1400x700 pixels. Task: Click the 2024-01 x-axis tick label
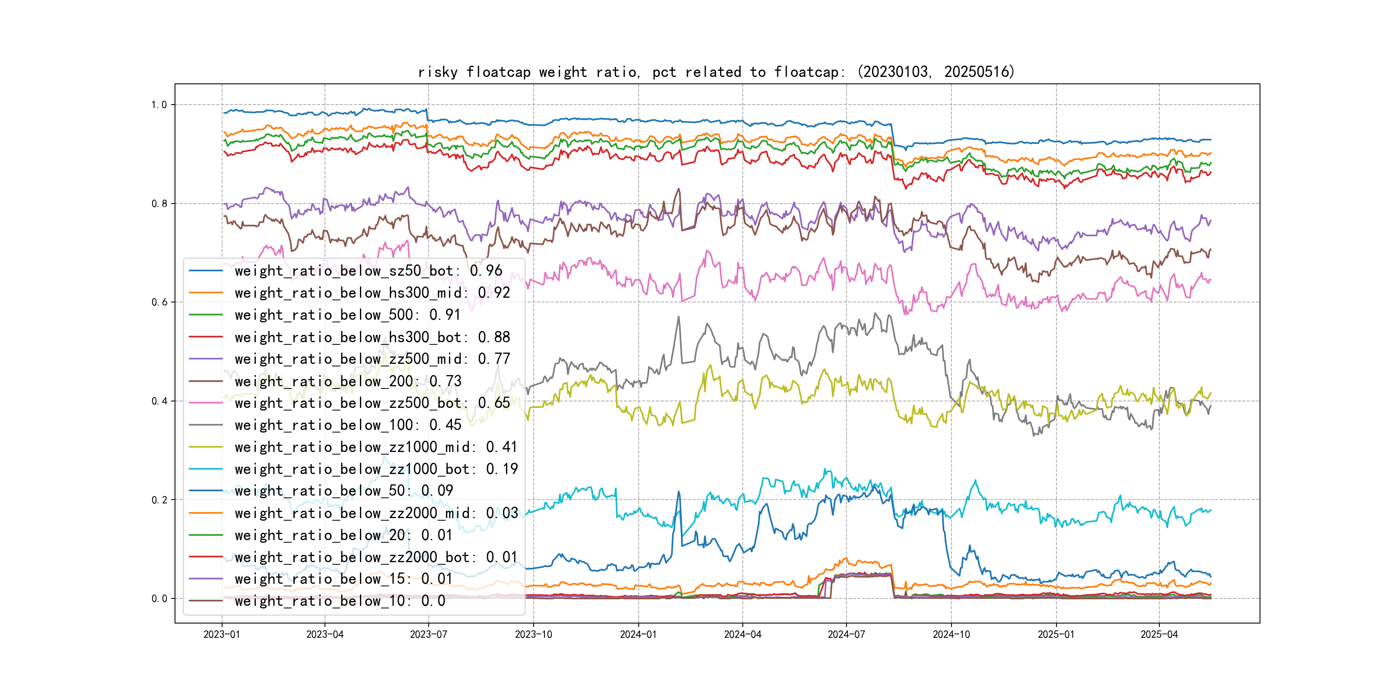tap(638, 634)
